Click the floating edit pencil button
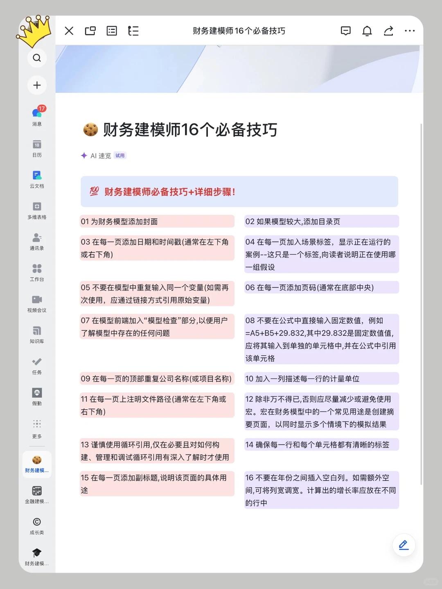442x589 pixels. (404, 545)
